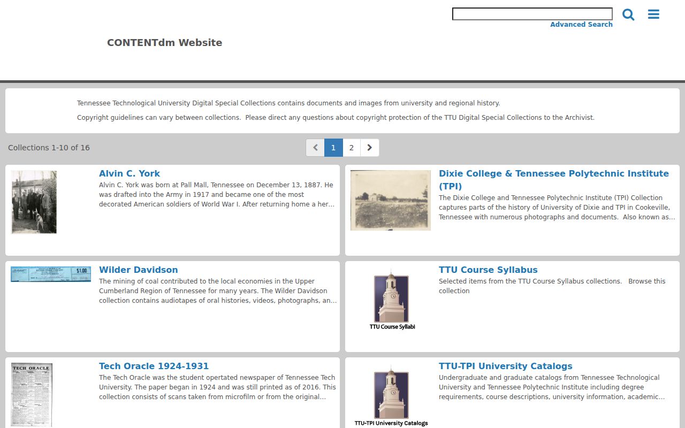Click the 'Browse this collection' syllabus text
The image size is (685, 428).
[552, 286]
